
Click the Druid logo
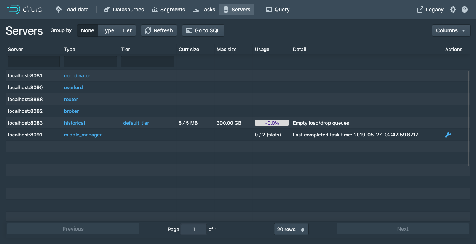(x=25, y=10)
